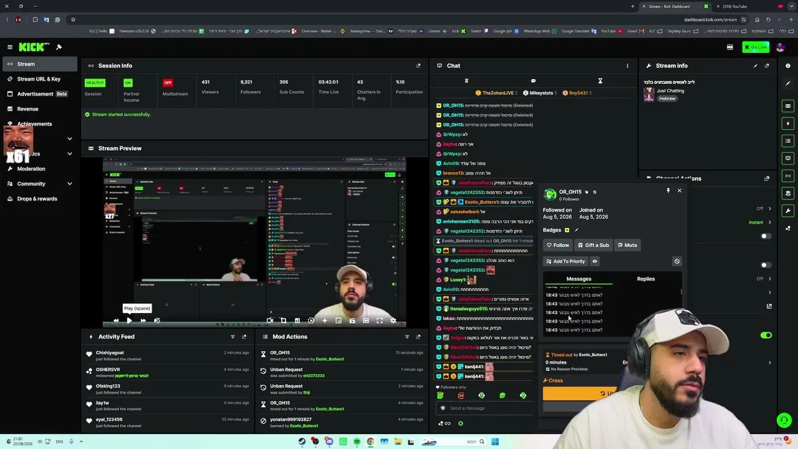Filter the Mod Actions list
798x449 pixels.
point(407,337)
